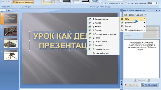Open the Добавить эффект dropdown

135,15
